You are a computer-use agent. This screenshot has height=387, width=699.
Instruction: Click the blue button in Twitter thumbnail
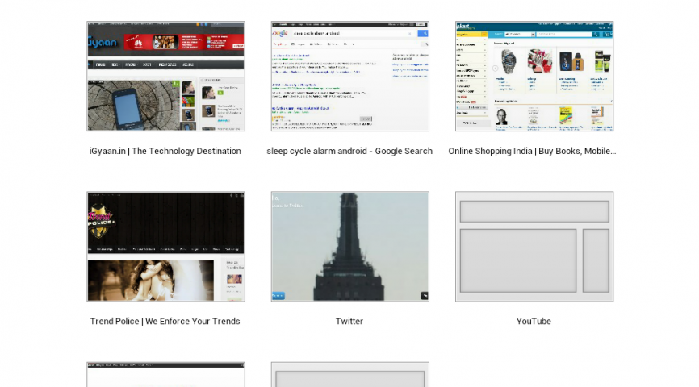pyautogui.click(x=278, y=296)
